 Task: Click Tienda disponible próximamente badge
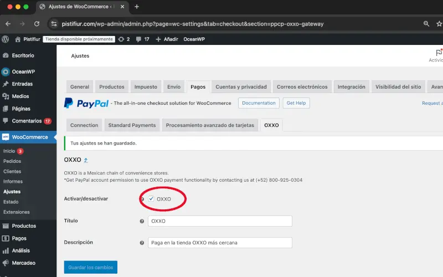pyautogui.click(x=79, y=39)
